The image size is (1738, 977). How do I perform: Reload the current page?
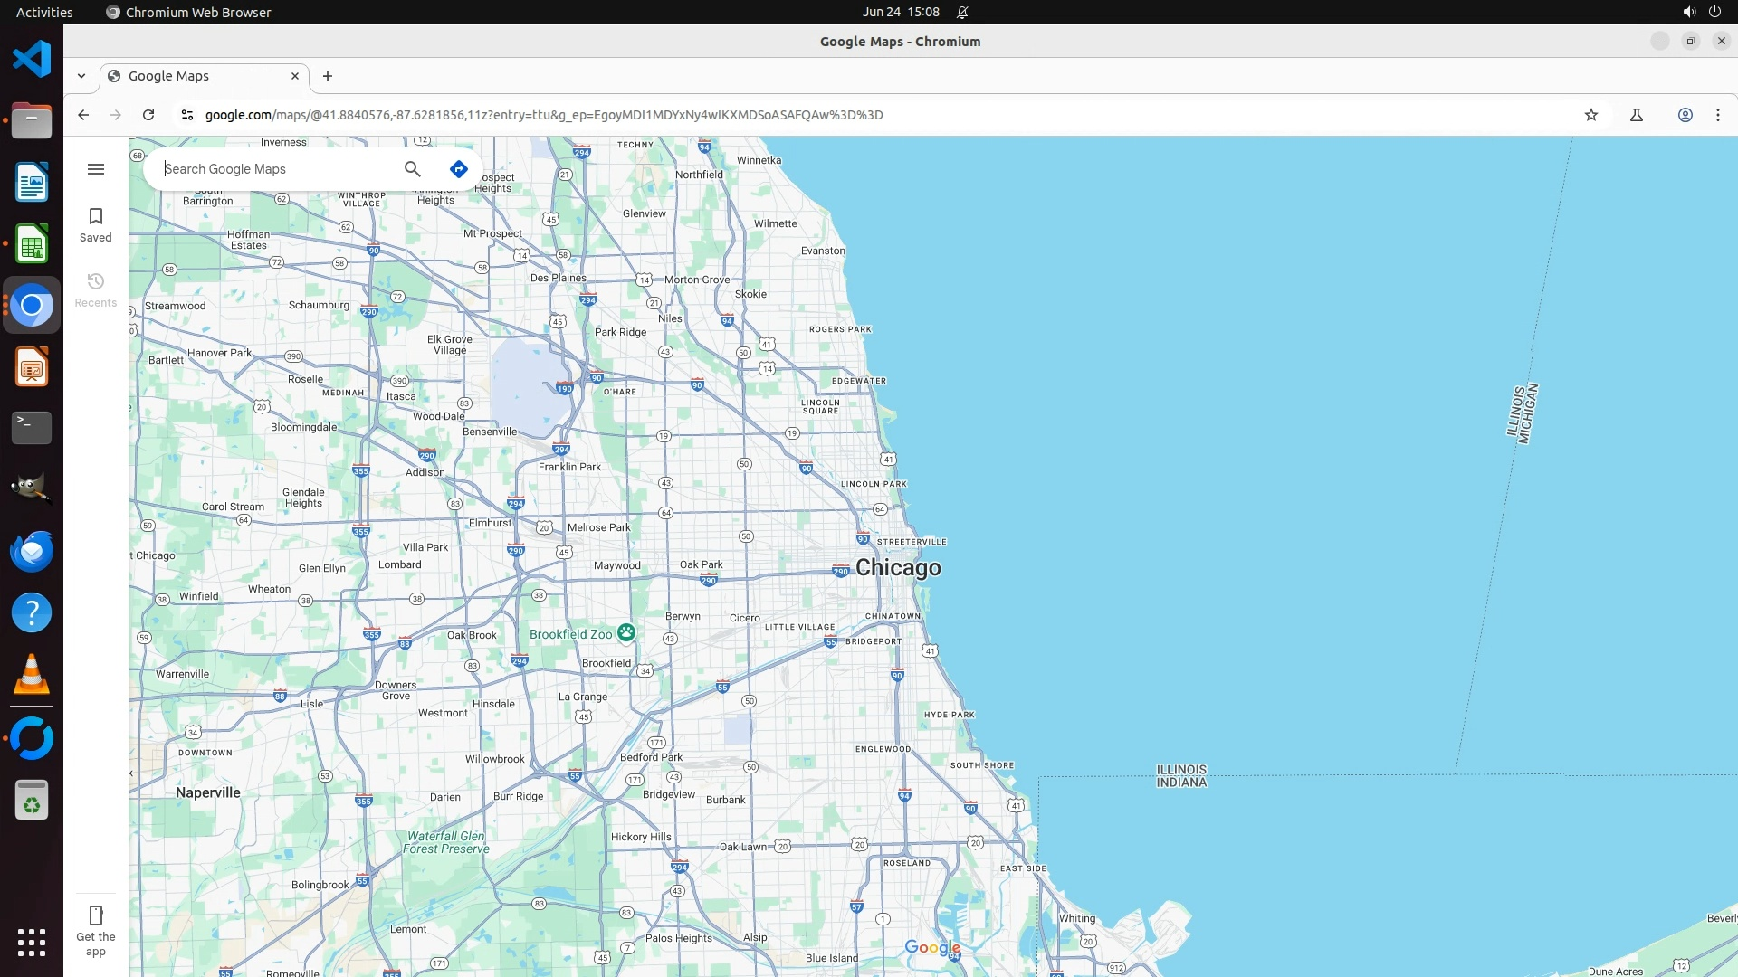pyautogui.click(x=148, y=115)
